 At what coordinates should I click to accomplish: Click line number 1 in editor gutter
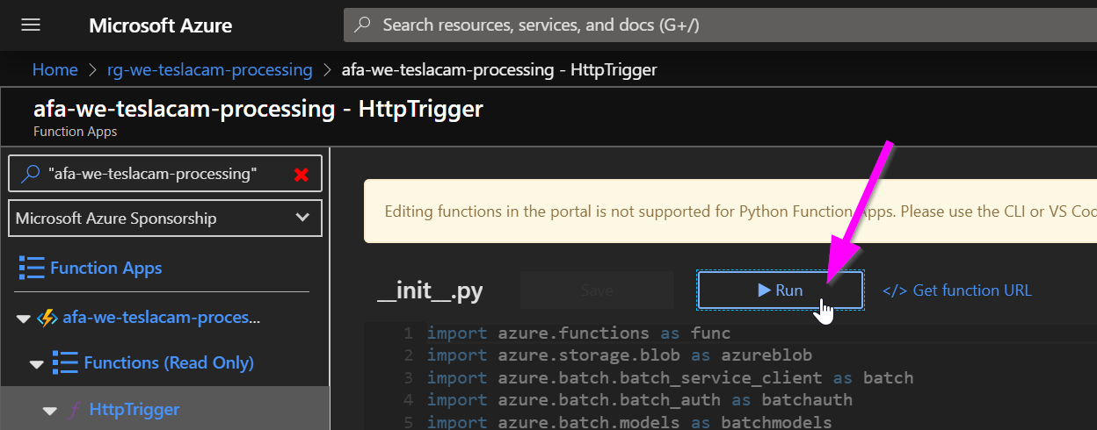click(408, 333)
